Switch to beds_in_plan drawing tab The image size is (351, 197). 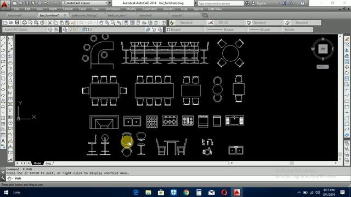pos(117,15)
